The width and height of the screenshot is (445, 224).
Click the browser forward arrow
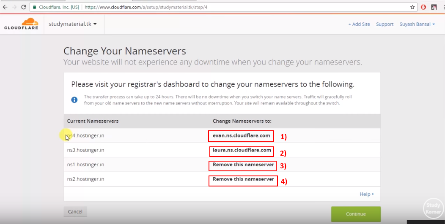pyautogui.click(x=14, y=7)
